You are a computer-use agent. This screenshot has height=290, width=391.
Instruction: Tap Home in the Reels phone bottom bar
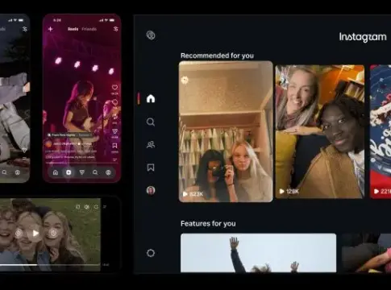point(56,172)
